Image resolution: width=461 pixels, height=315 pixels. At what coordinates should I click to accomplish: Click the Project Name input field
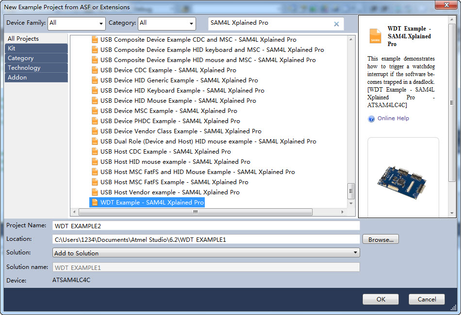click(206, 226)
